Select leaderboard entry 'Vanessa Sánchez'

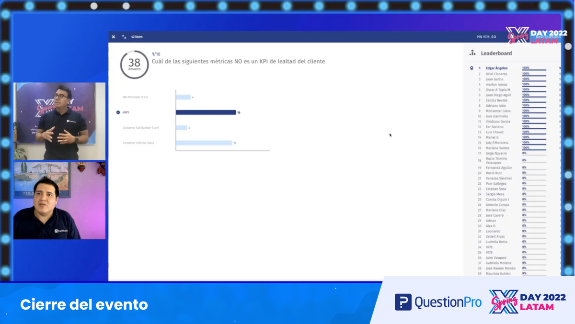click(x=499, y=179)
